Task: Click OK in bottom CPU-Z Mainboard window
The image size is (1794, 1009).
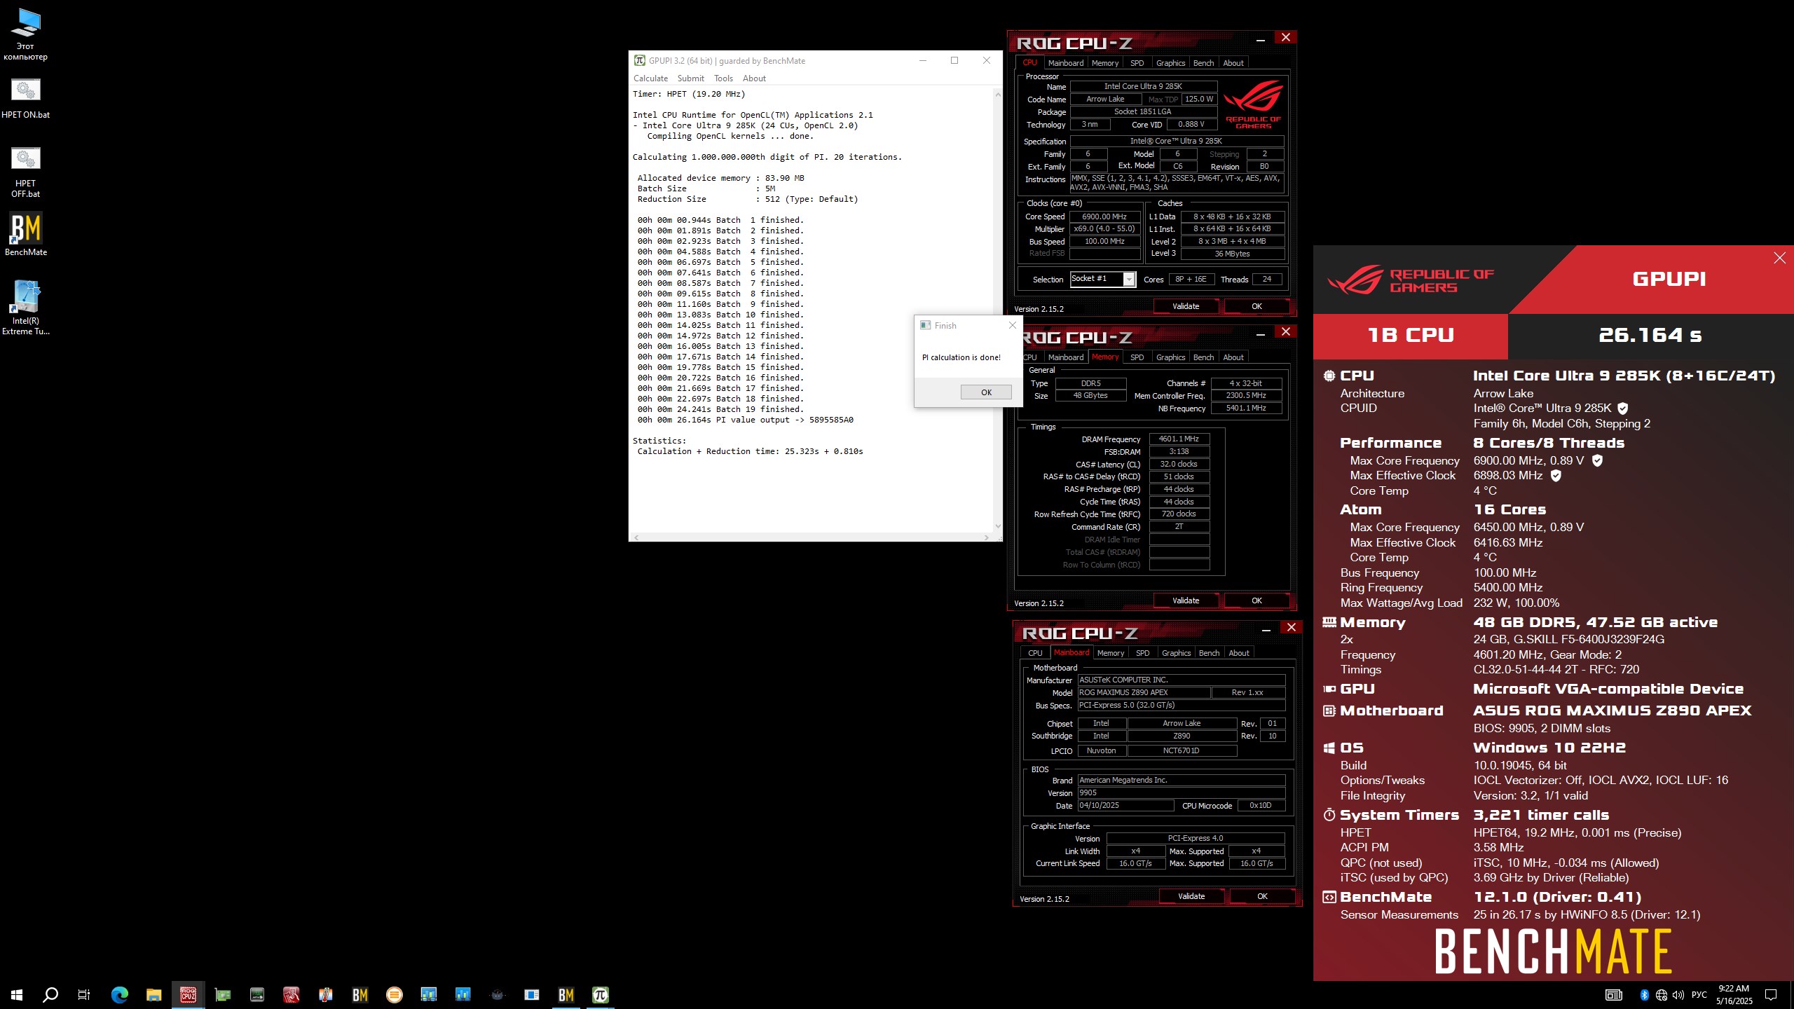Action: click(1262, 896)
